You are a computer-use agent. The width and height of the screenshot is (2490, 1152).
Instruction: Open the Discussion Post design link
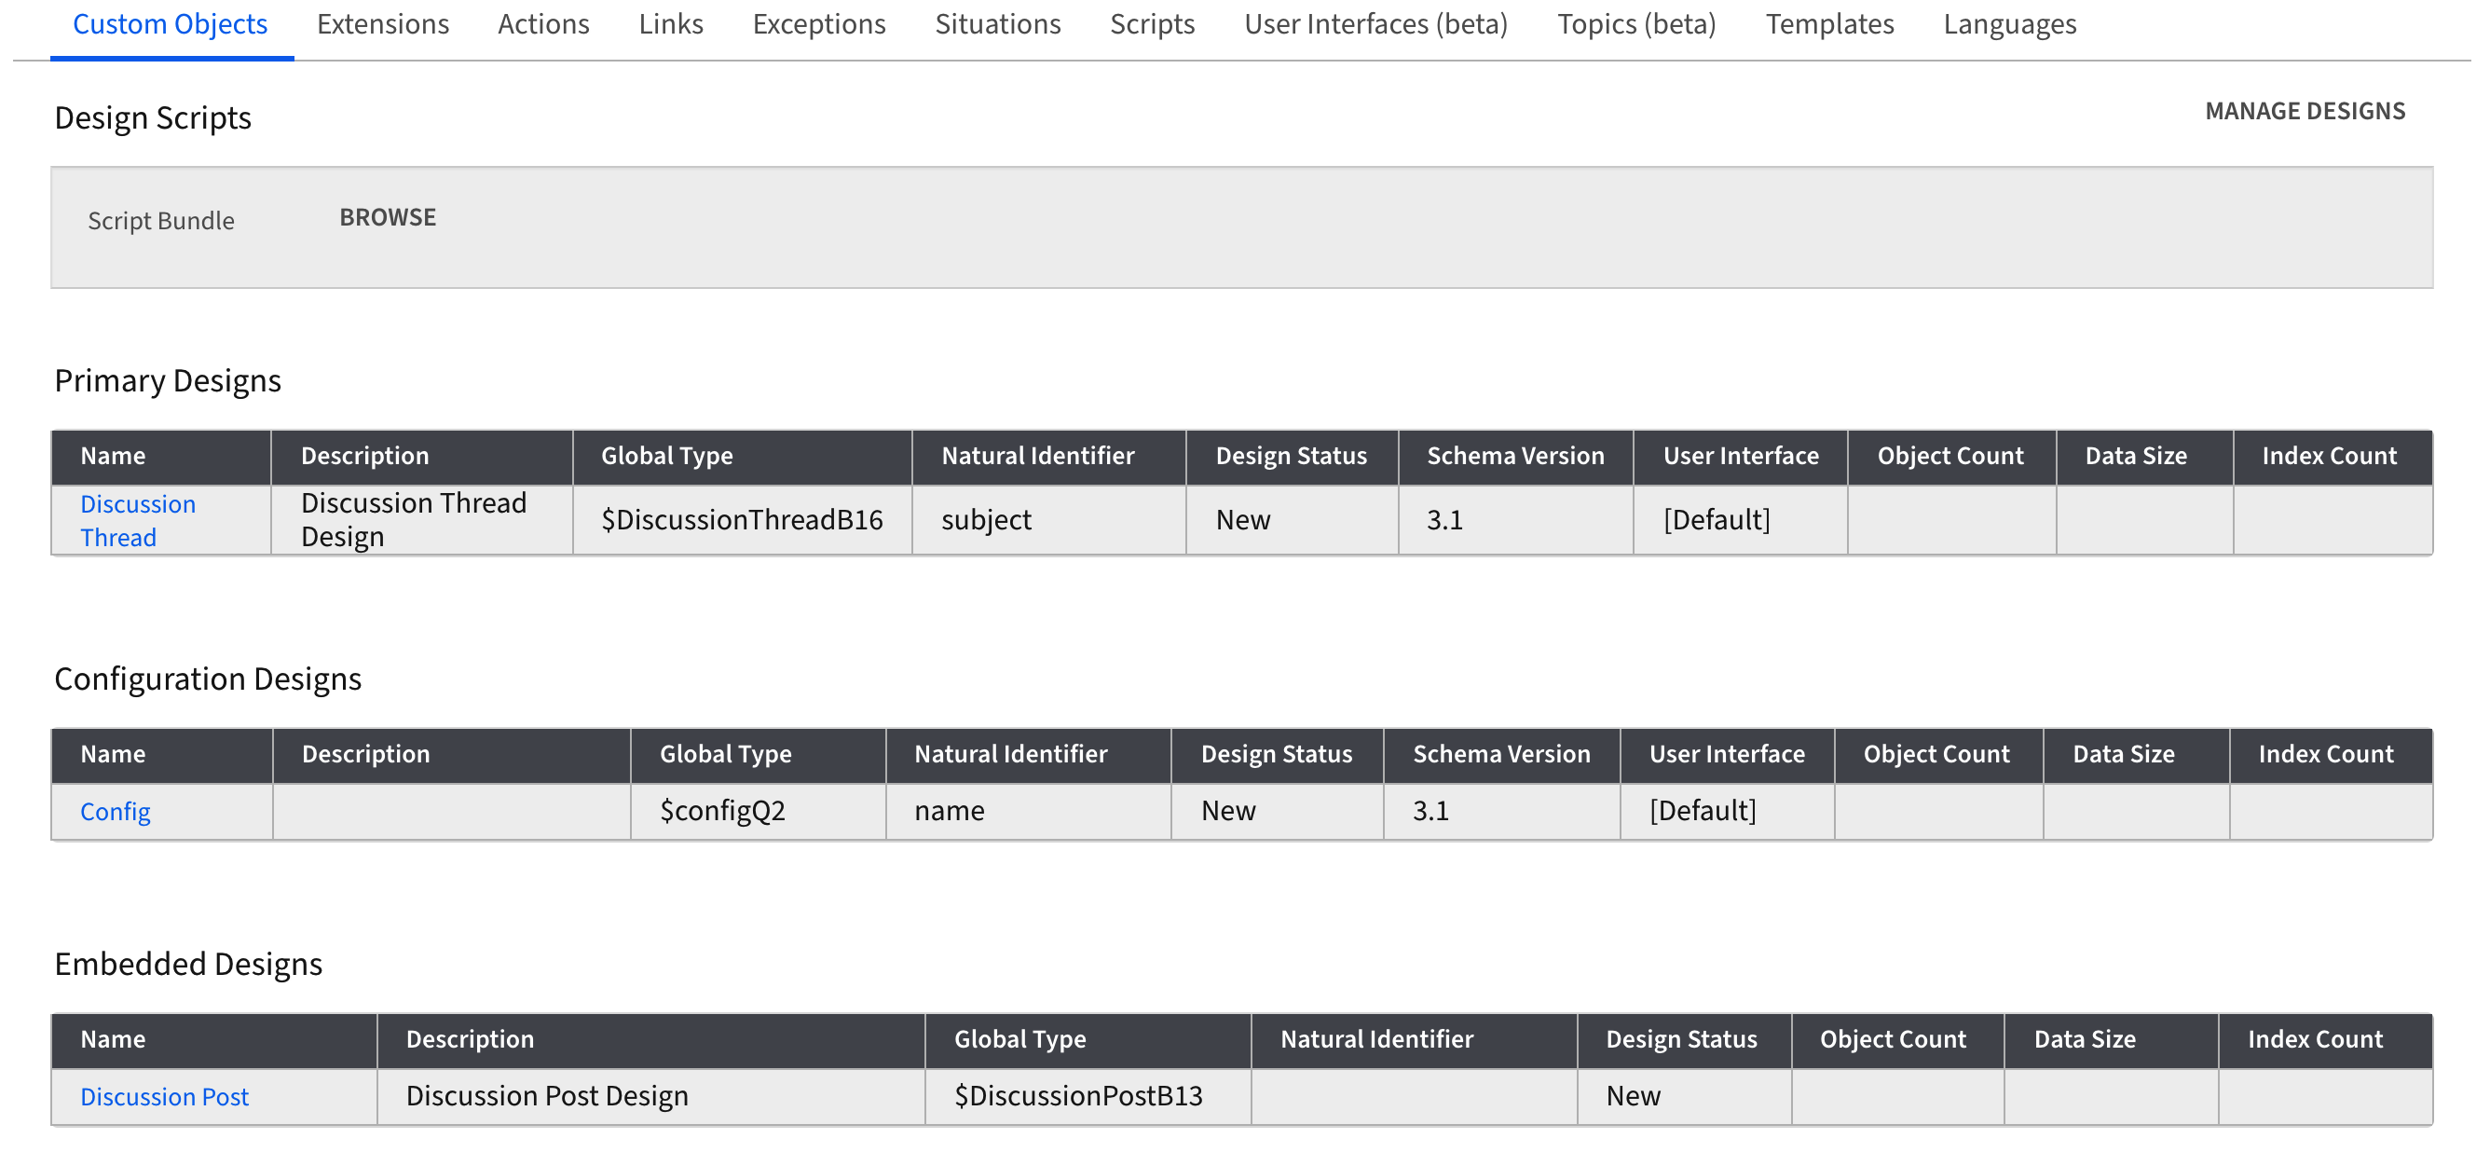[164, 1096]
